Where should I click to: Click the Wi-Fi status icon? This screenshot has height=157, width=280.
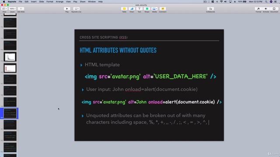coord(221,2)
